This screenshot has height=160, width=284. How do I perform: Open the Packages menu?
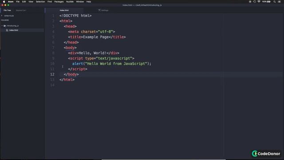click(59, 2)
